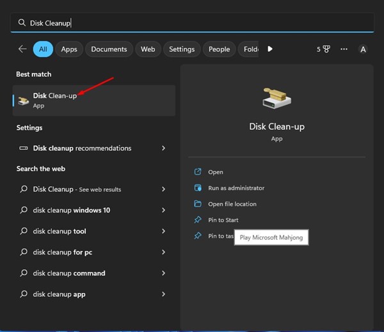Click the Pin to Start option
The height and width of the screenshot is (332, 384).
(223, 220)
